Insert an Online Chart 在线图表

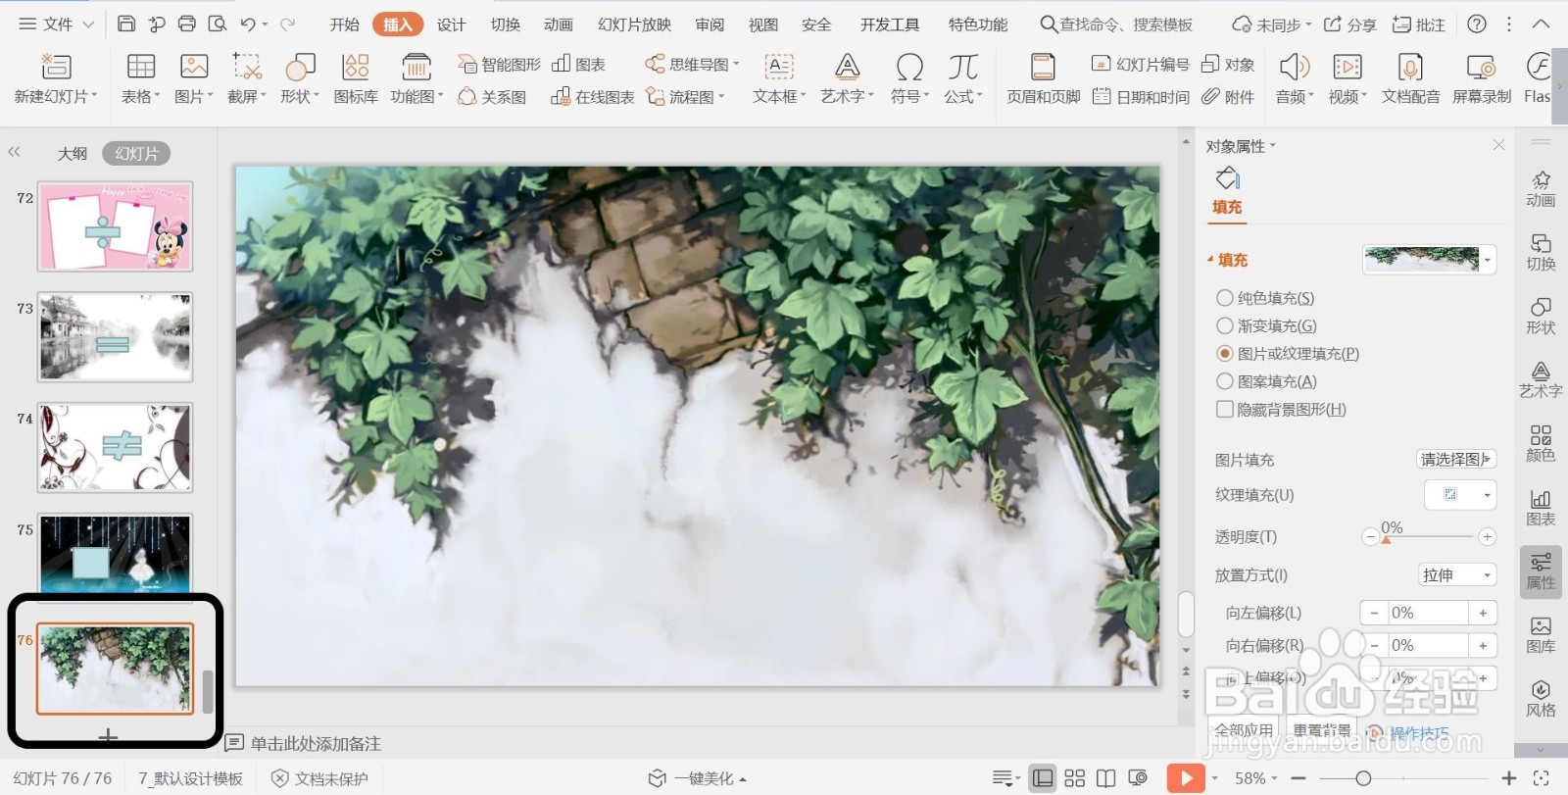coord(593,97)
